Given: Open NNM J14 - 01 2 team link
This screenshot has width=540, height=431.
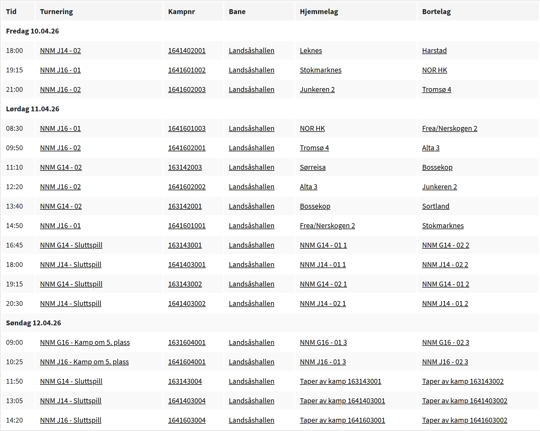Looking at the screenshot, I should (x=445, y=303).
